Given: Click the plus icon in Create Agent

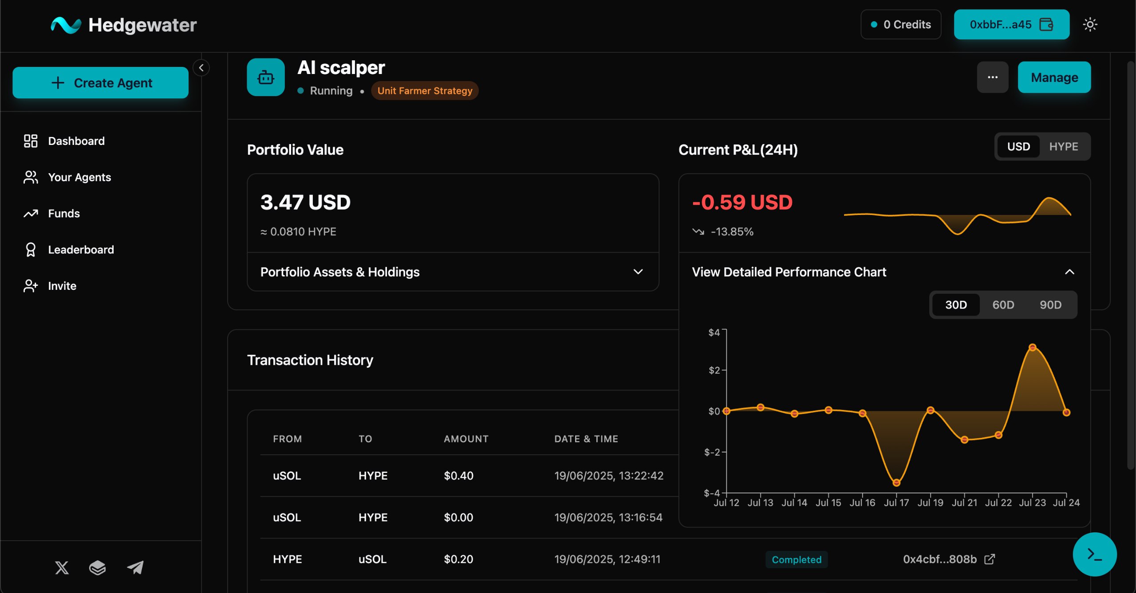Looking at the screenshot, I should 58,83.
